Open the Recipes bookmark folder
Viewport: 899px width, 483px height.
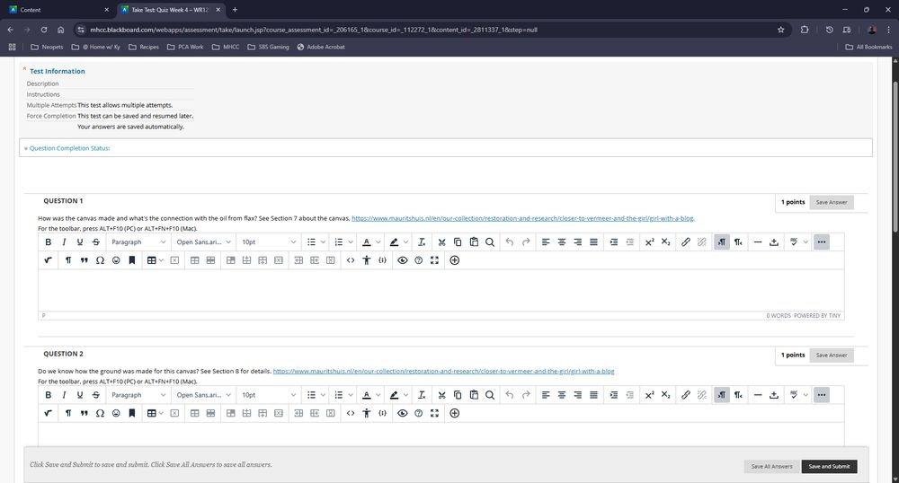(144, 47)
